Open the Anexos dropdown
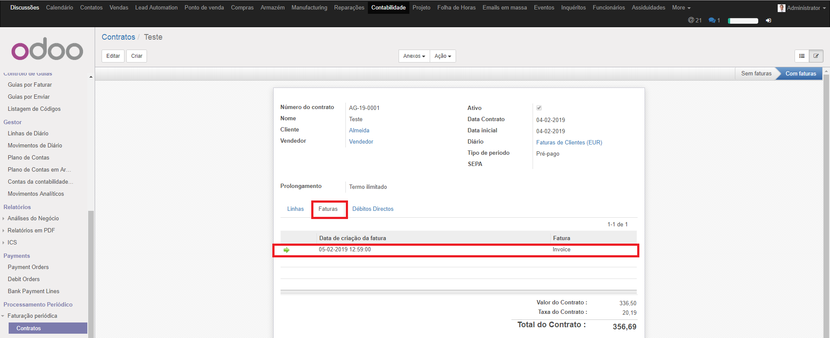 414,56
